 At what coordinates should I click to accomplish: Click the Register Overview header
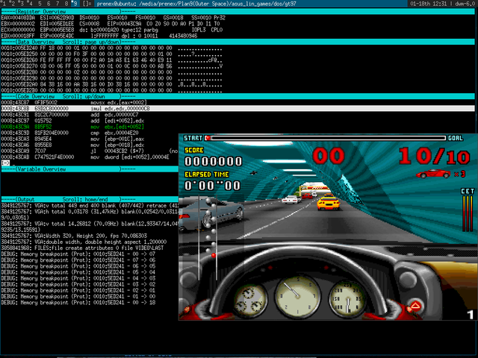238,12
